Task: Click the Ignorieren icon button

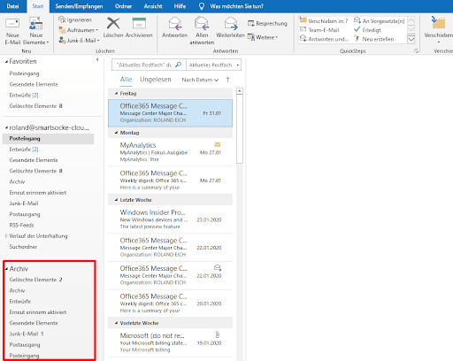Action: coord(75,19)
